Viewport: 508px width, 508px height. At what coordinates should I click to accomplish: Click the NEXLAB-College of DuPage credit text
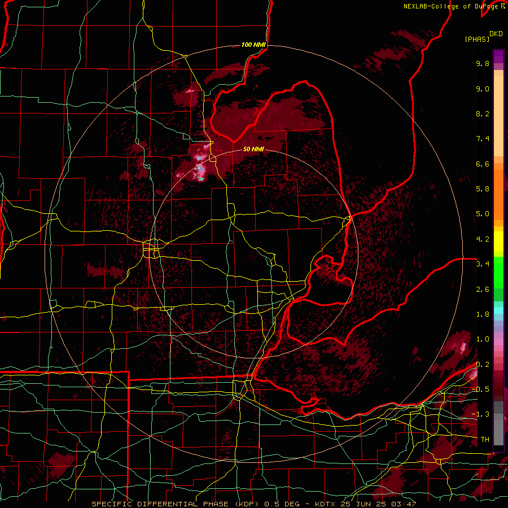[x=454, y=6]
